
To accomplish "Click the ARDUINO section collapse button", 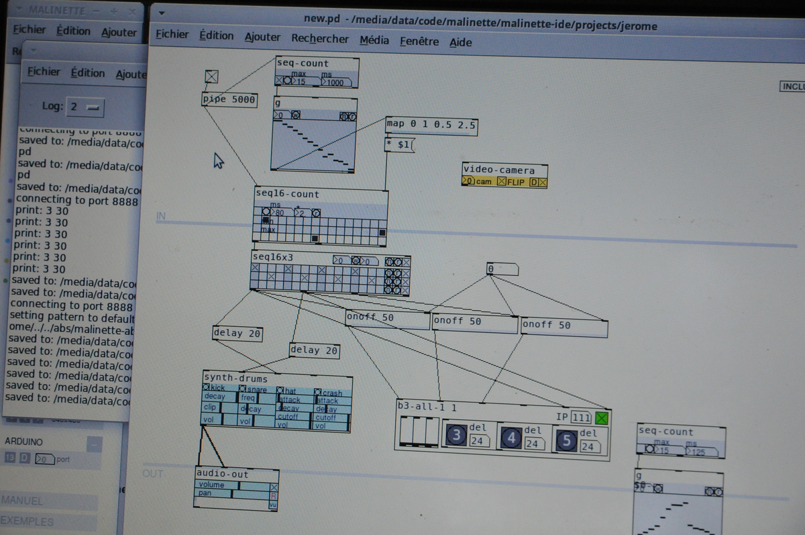I will [95, 443].
